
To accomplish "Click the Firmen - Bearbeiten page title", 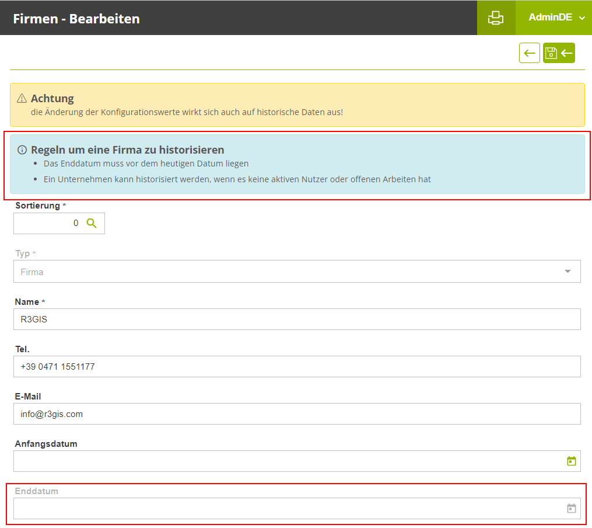I will (x=76, y=19).
